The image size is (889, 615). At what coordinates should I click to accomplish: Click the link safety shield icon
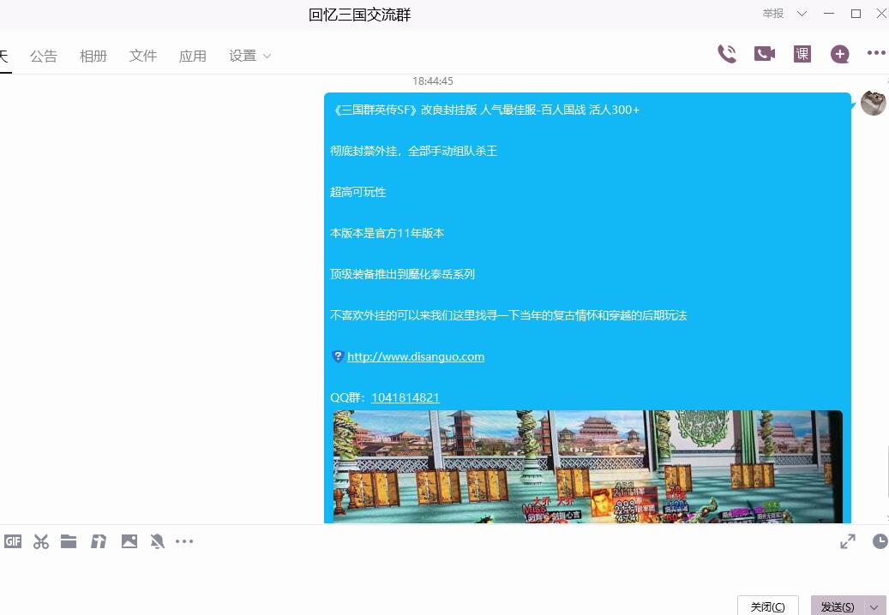click(x=338, y=356)
